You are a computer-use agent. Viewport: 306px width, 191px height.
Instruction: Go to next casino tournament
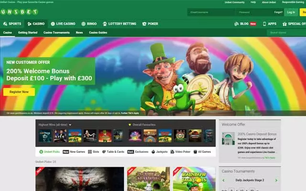(x=276, y=180)
